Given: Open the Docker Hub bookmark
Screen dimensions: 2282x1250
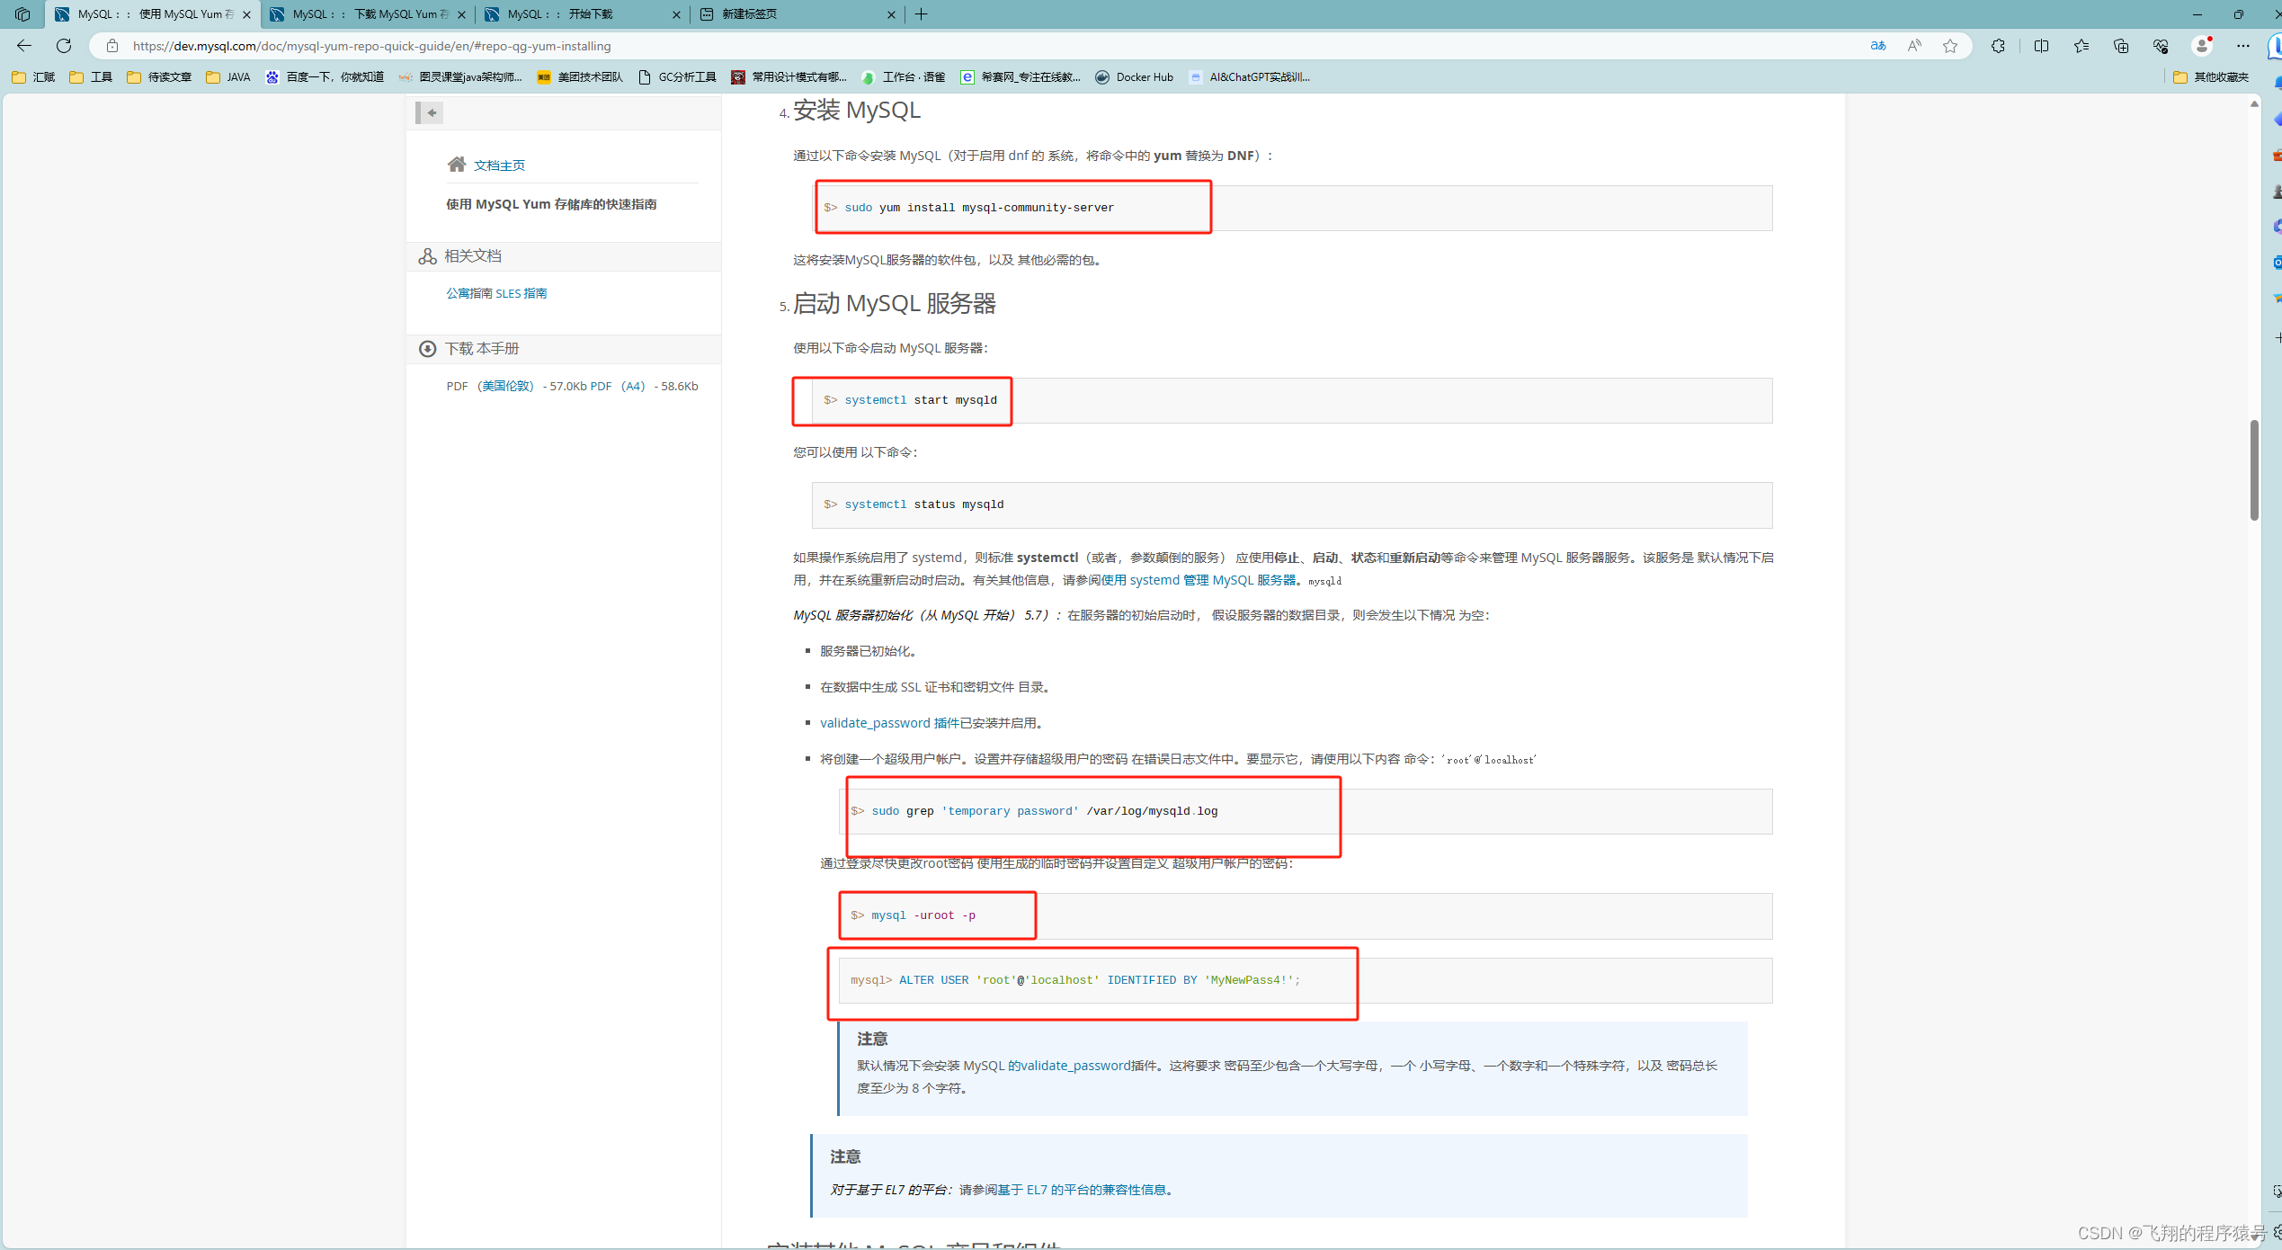Looking at the screenshot, I should pyautogui.click(x=1135, y=77).
